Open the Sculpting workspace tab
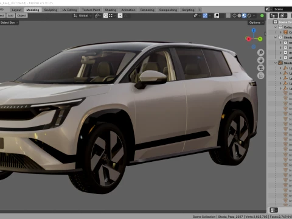 click(x=50, y=10)
